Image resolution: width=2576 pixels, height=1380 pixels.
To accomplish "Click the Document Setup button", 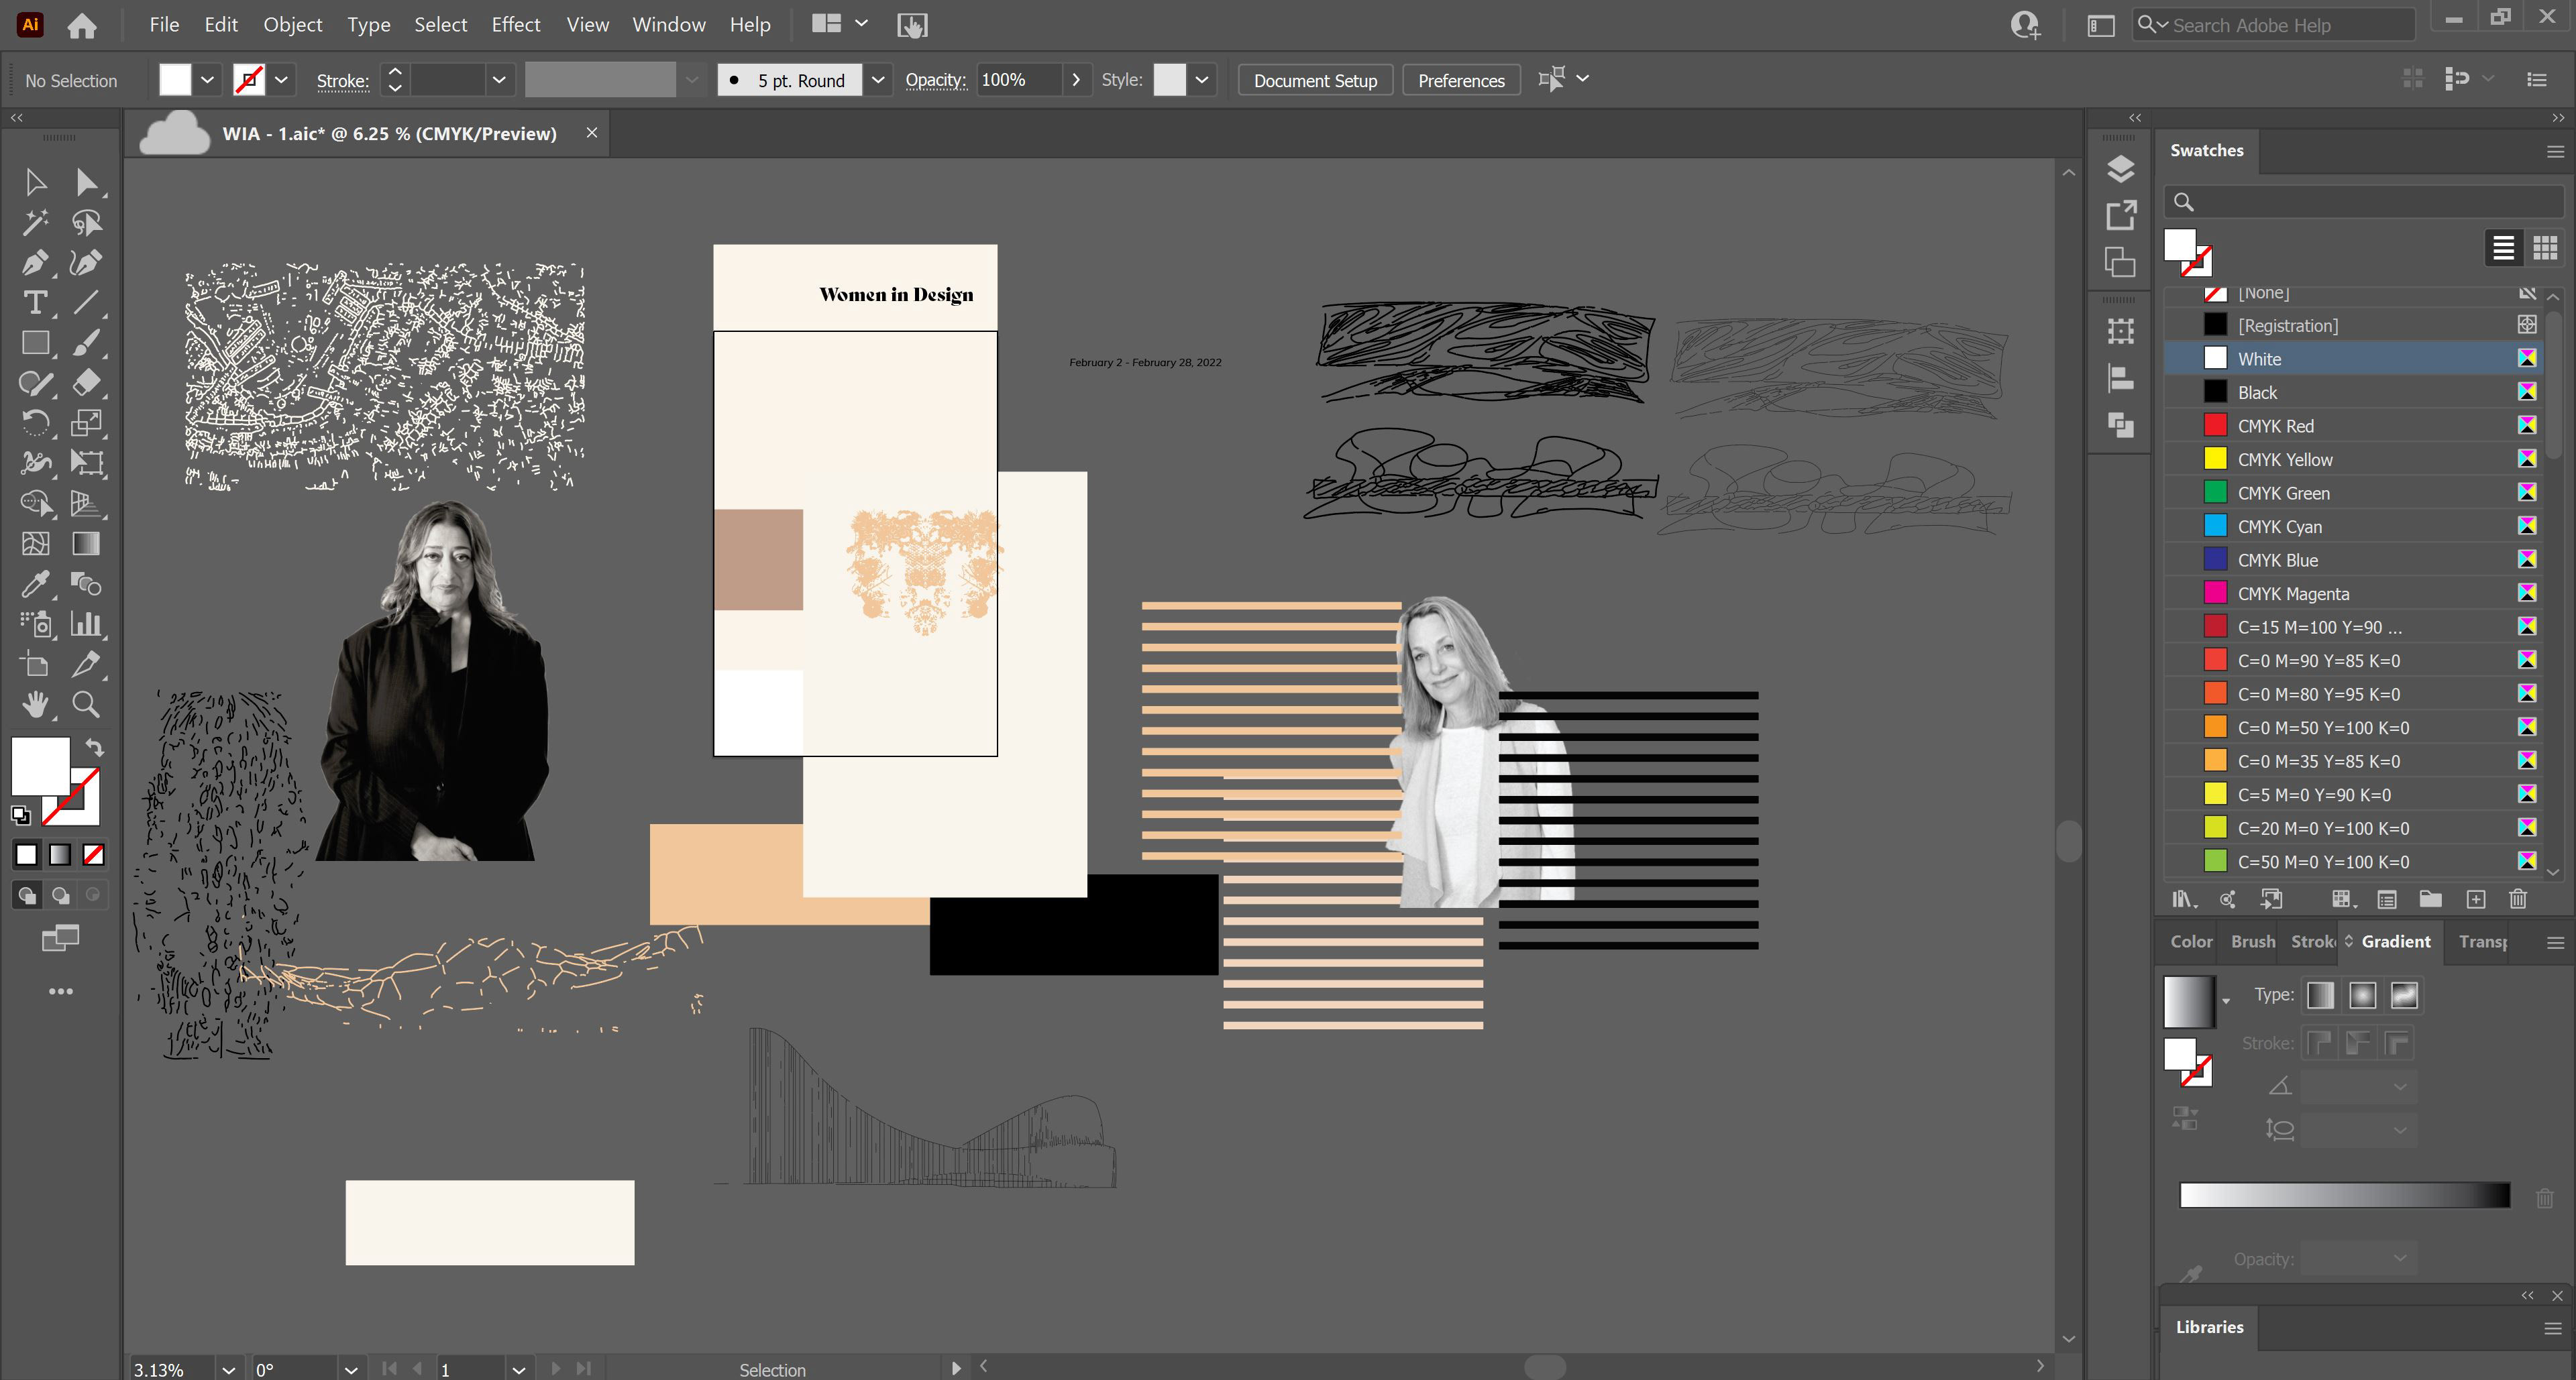I will pos(1314,80).
